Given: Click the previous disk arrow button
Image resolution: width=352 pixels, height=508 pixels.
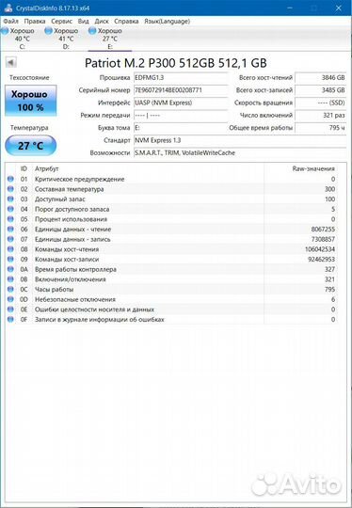Looking at the screenshot, I should [x=11, y=62].
